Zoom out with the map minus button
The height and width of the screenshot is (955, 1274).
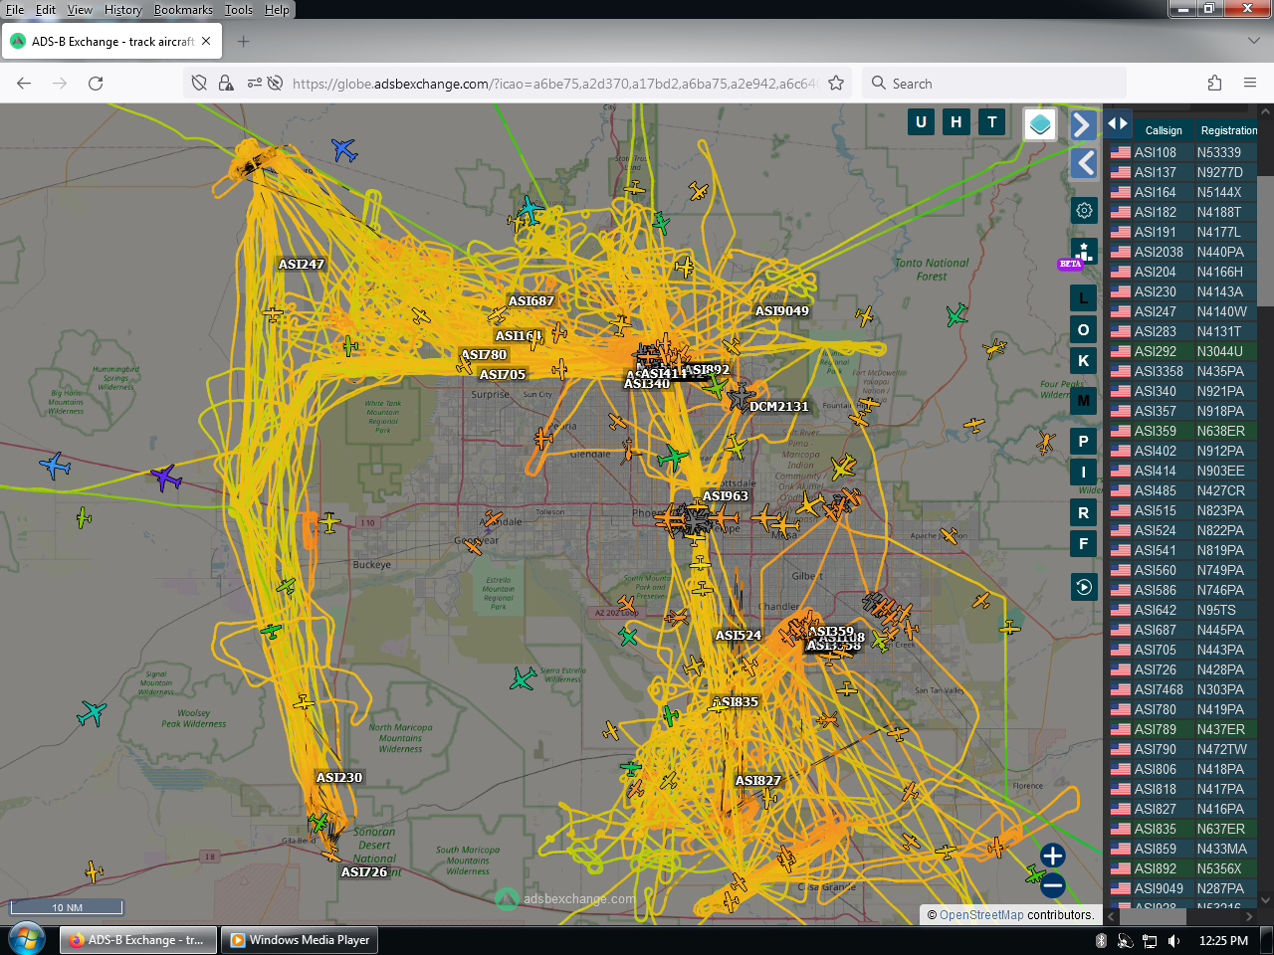point(1052,884)
